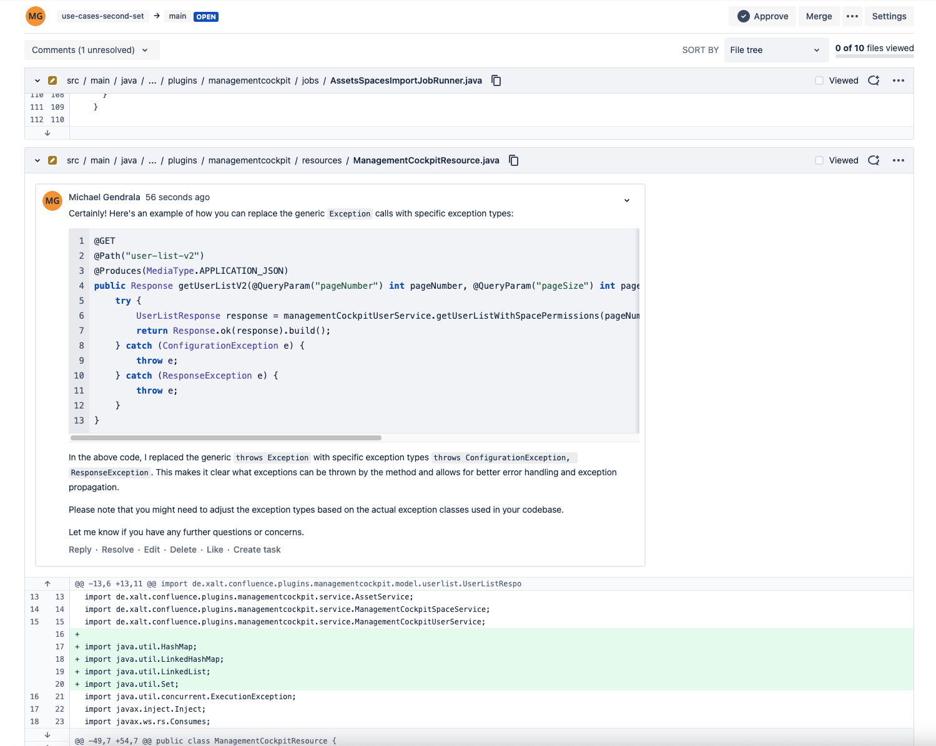
Task: Mark ManagementCockpitResource.java as viewed
Action: click(x=819, y=160)
